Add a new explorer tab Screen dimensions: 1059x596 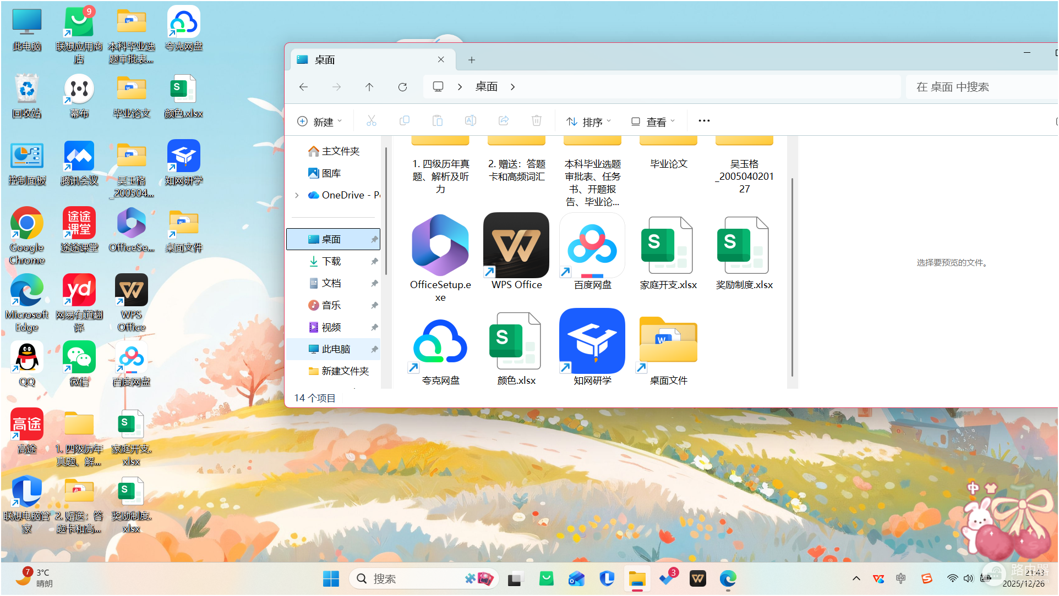472,60
